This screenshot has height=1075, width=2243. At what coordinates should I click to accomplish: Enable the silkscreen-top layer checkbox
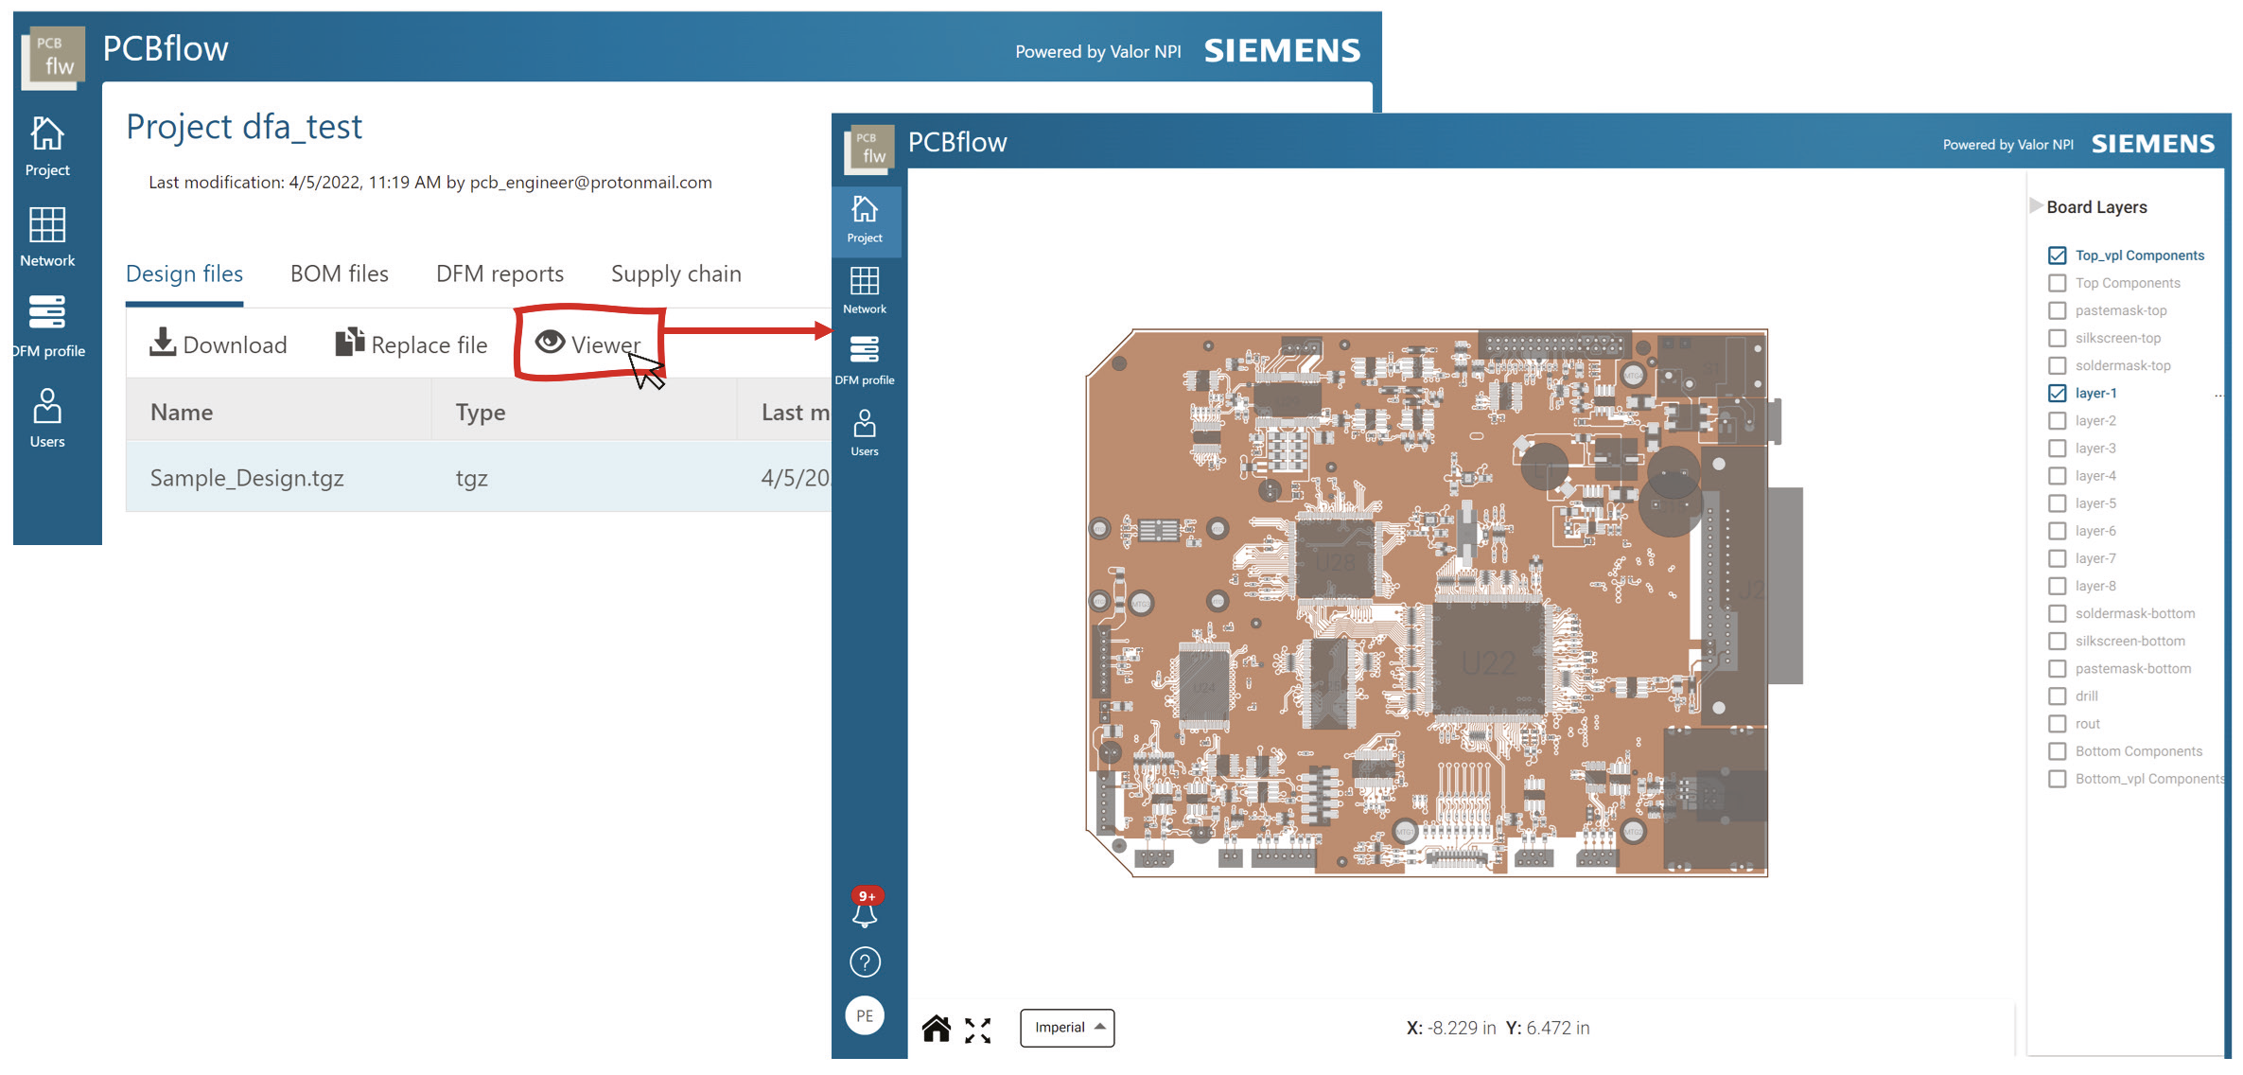(2057, 338)
